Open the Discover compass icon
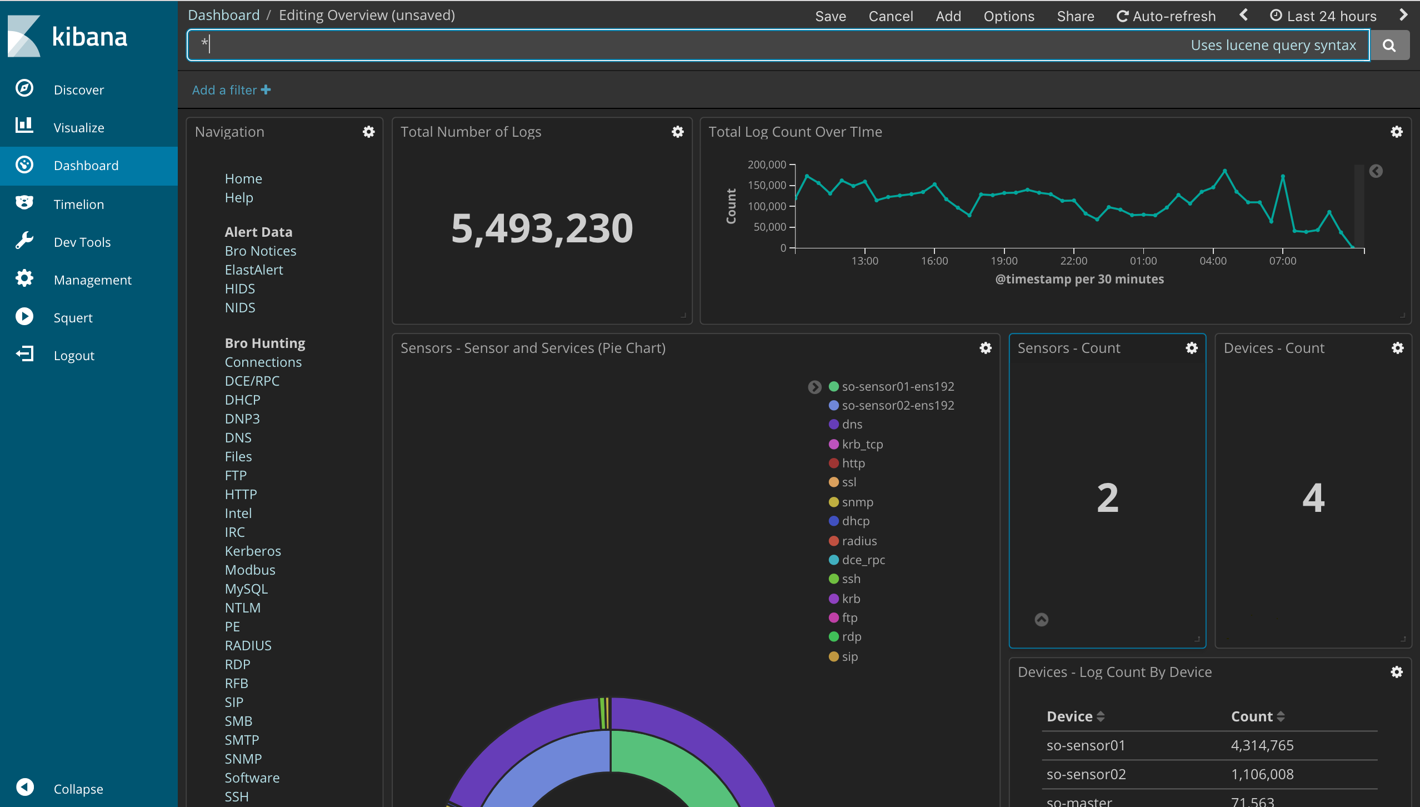This screenshot has height=807, width=1420. tap(24, 89)
